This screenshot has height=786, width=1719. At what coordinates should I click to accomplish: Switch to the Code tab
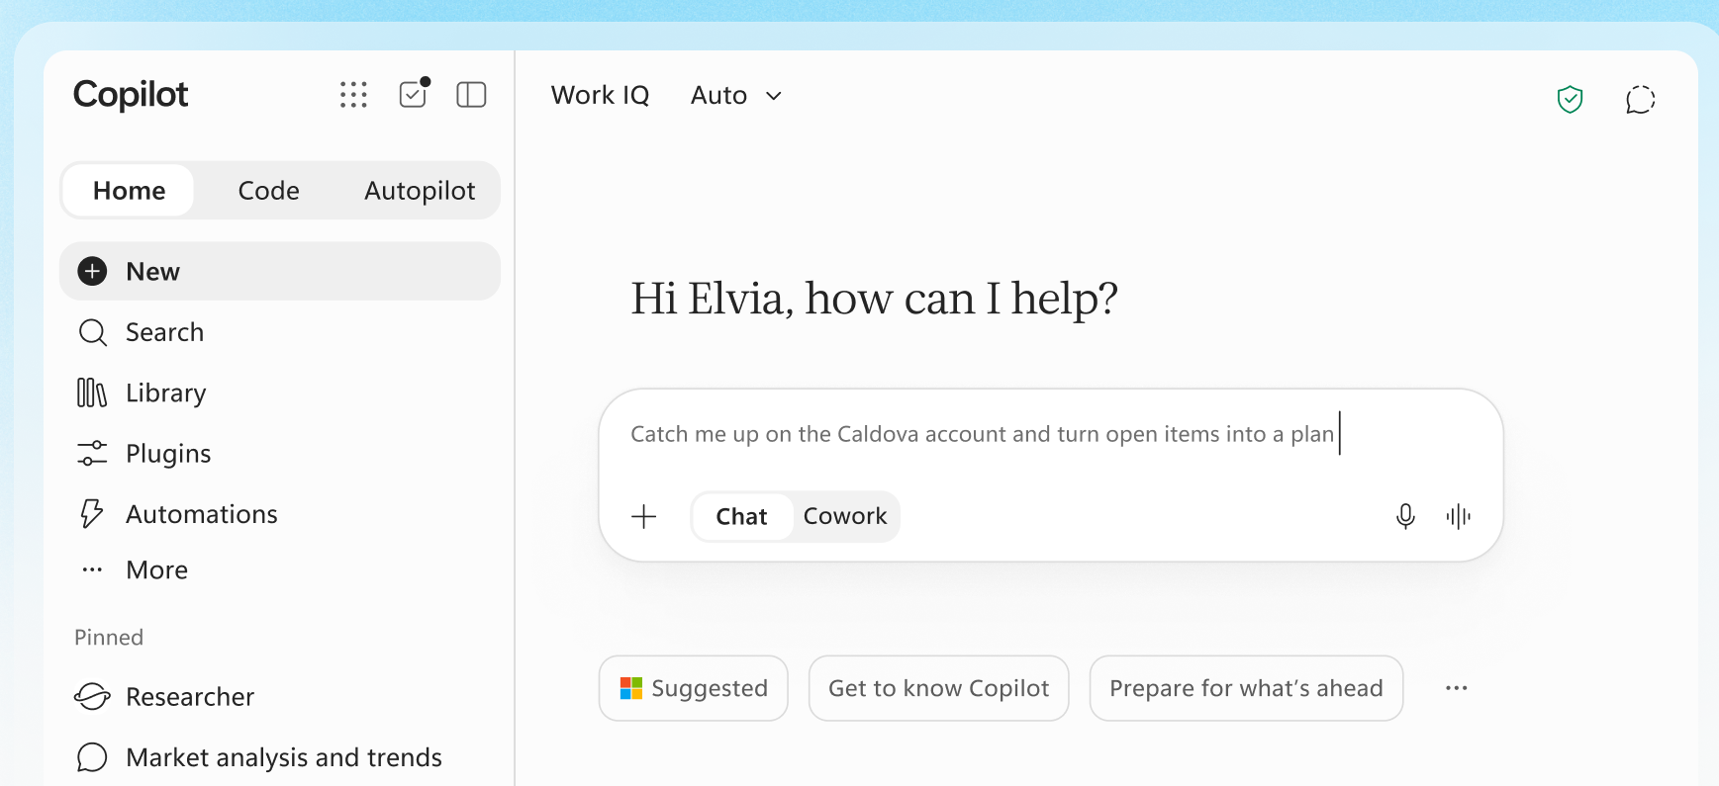coord(269,191)
